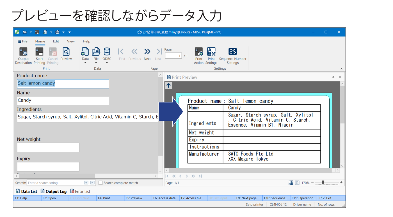This screenshot has height=217, width=393.
Task: Click zoom out minus button
Action: click(x=312, y=182)
